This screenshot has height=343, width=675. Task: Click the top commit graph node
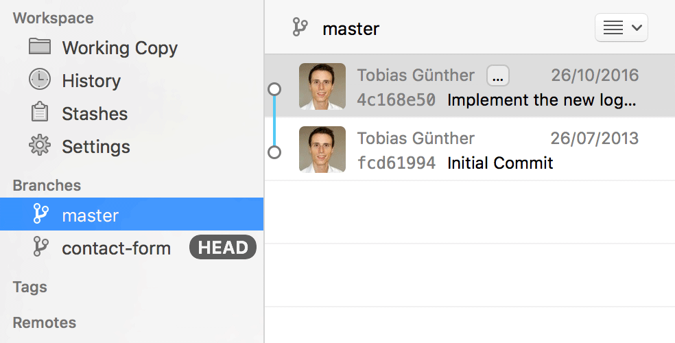pyautogui.click(x=274, y=89)
